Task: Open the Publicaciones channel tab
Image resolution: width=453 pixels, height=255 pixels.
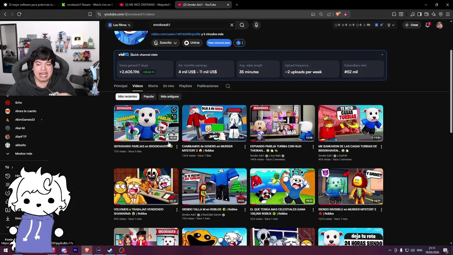Action: pyautogui.click(x=208, y=86)
